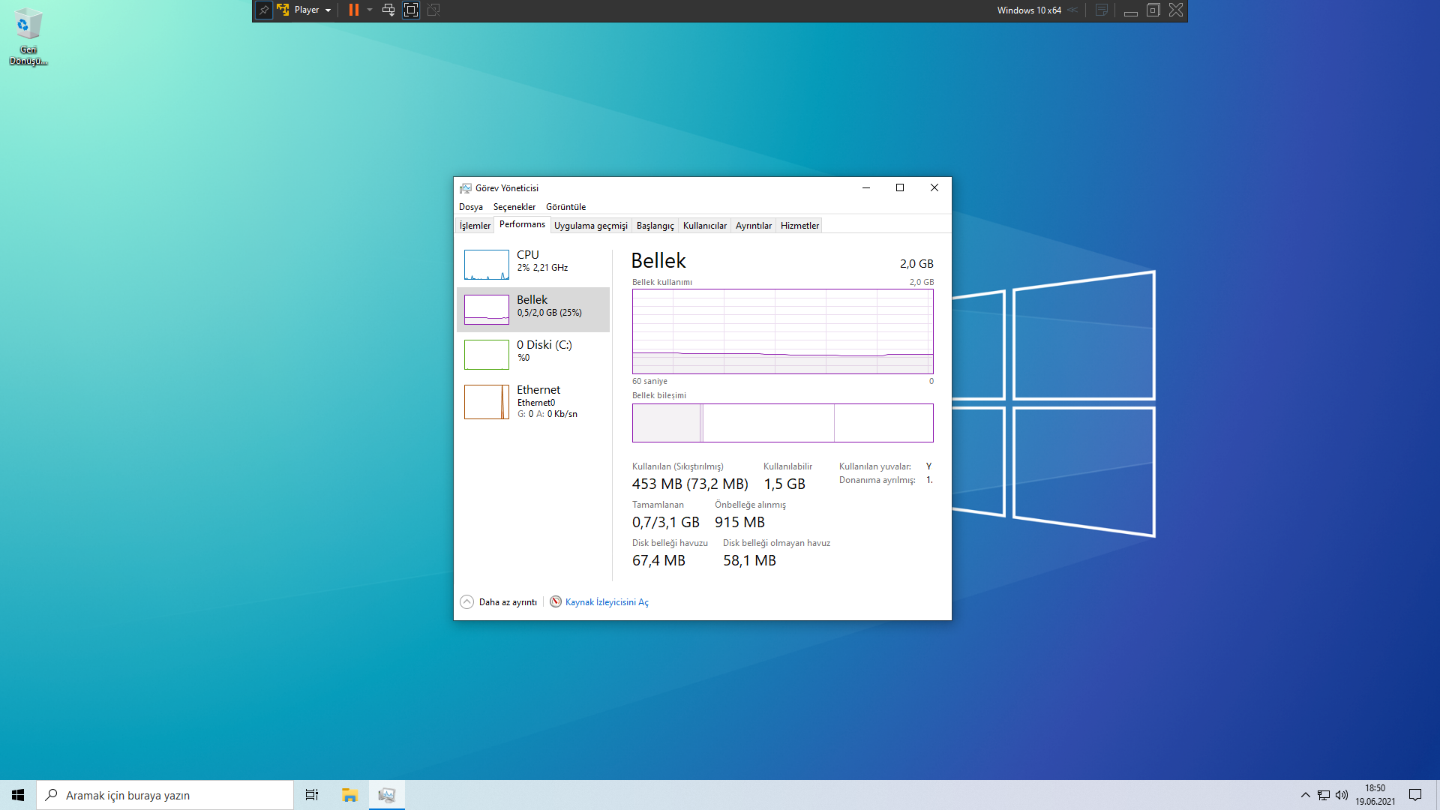Click the taskbar search field
This screenshot has height=810, width=1440.
point(165,795)
